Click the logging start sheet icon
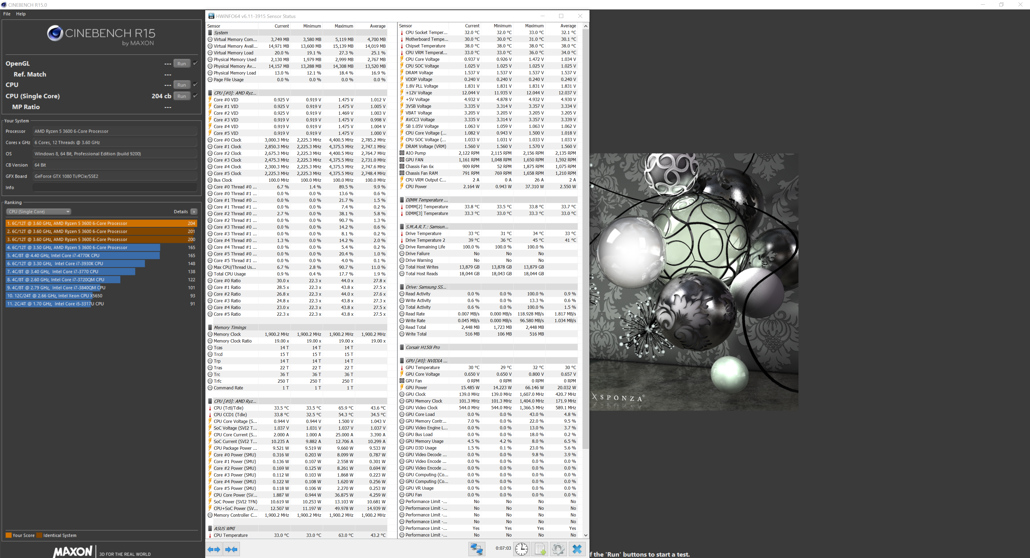The height and width of the screenshot is (558, 1030). [x=540, y=549]
